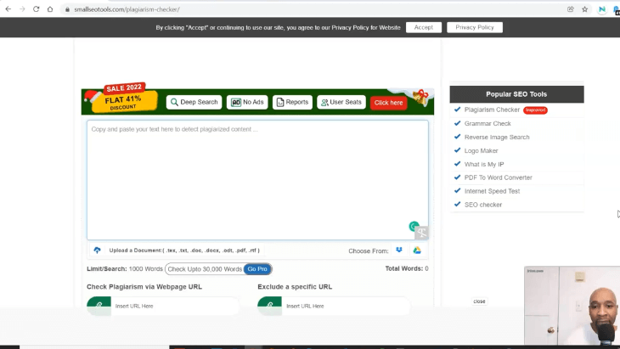Viewport: 620px width, 349px height.
Task: Choose file from Dropbox icon
Action: pos(399,250)
